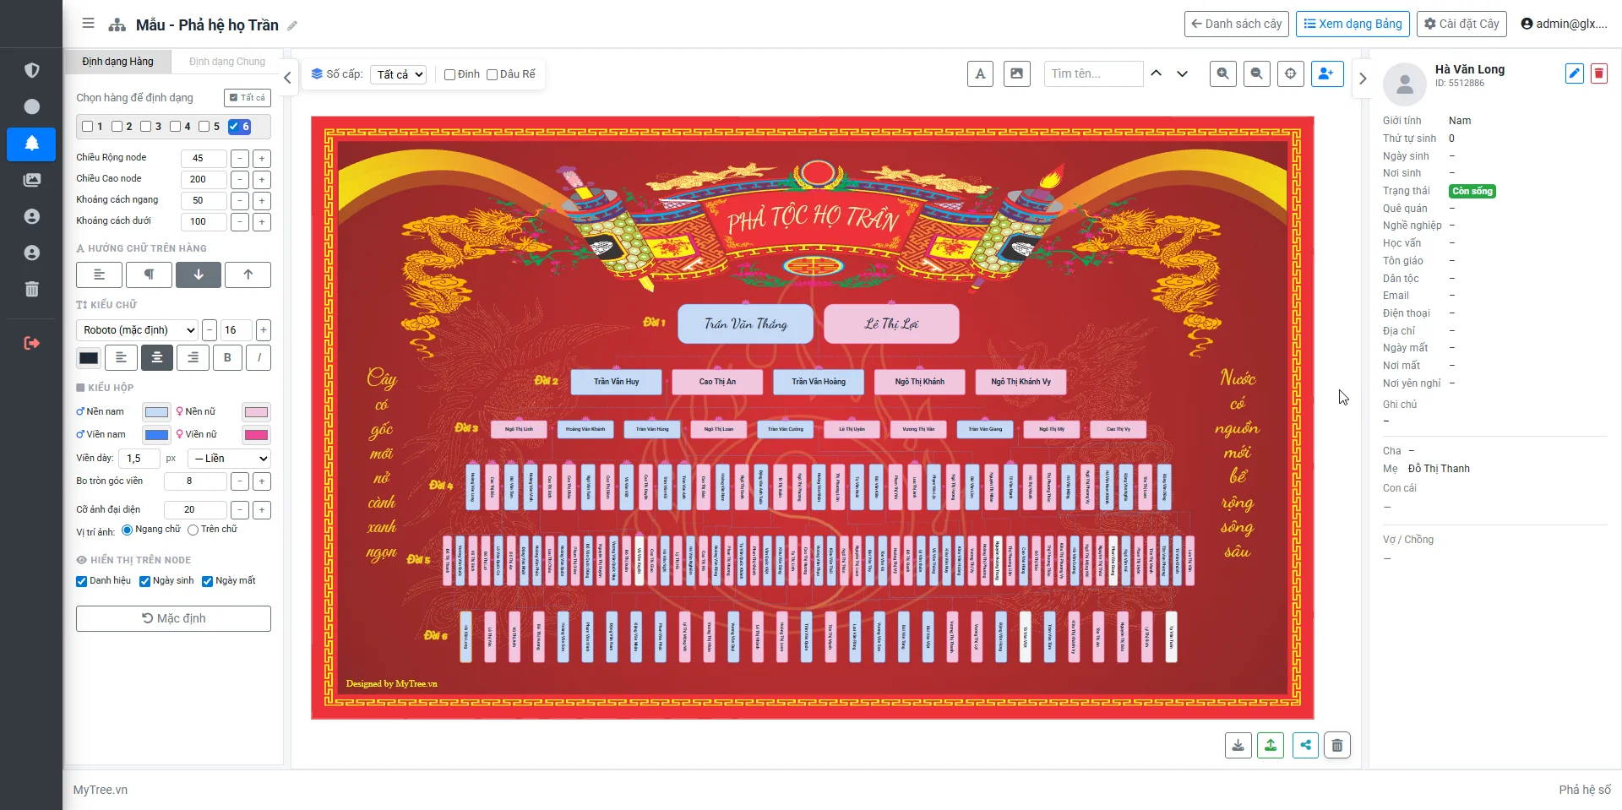Open Danh sách cây list
The image size is (1622, 810).
(1236, 24)
